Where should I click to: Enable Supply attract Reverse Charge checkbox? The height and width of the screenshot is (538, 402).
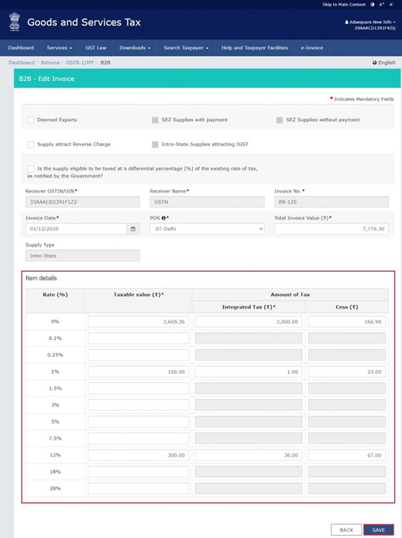31,144
